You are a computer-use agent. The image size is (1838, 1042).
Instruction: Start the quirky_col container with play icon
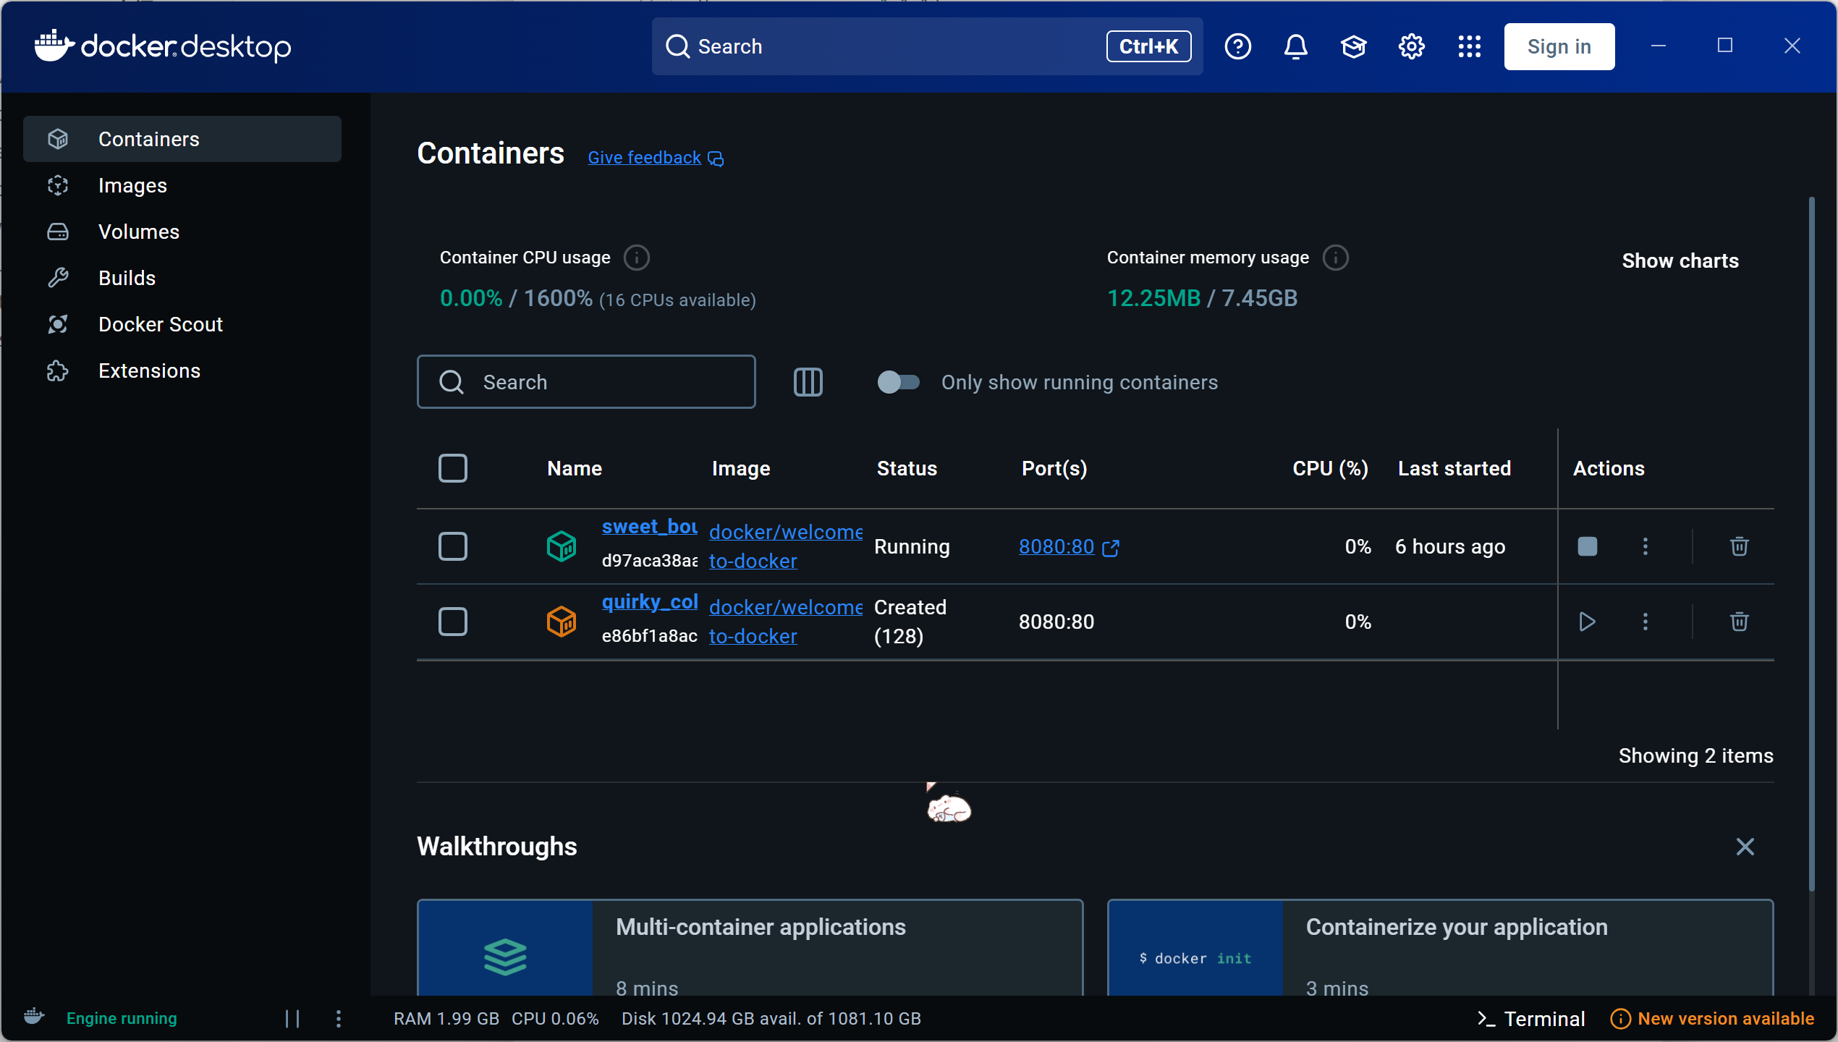click(1587, 622)
